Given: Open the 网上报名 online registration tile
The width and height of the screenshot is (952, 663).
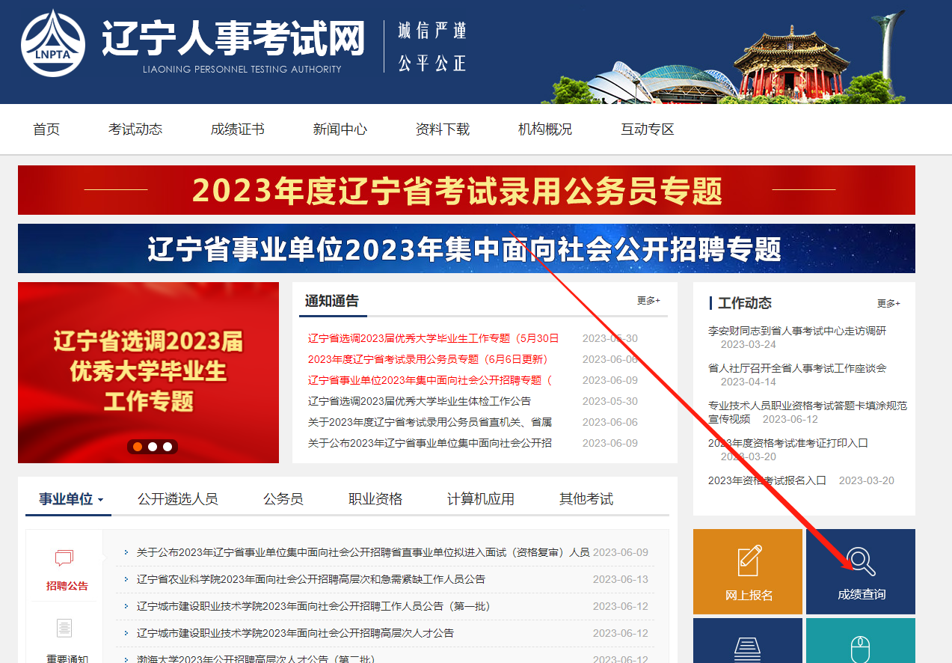Looking at the screenshot, I should [748, 572].
